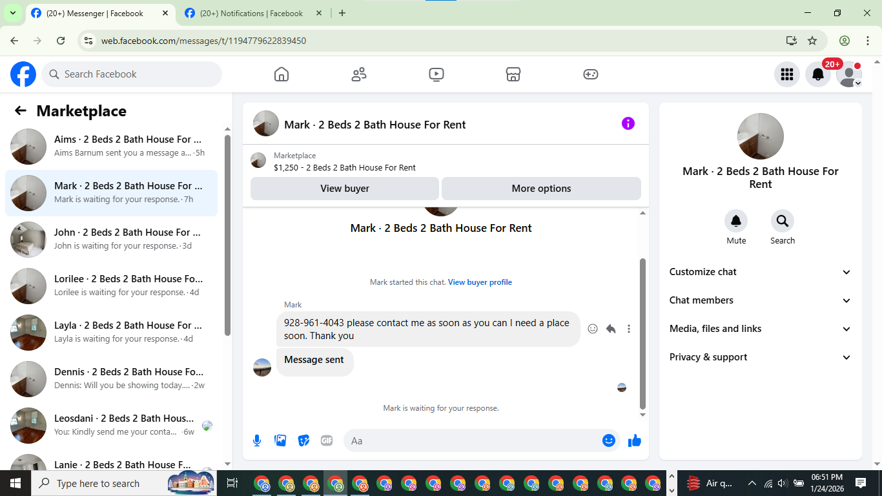Click the message text input field
Viewport: 882px width, 496px height.
click(471, 440)
